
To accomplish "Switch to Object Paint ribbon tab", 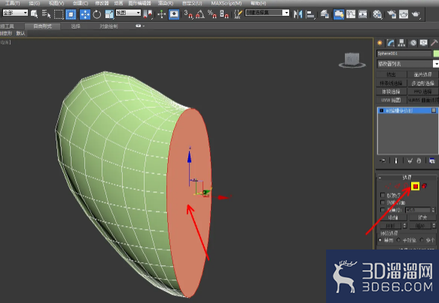I will pos(108,26).
